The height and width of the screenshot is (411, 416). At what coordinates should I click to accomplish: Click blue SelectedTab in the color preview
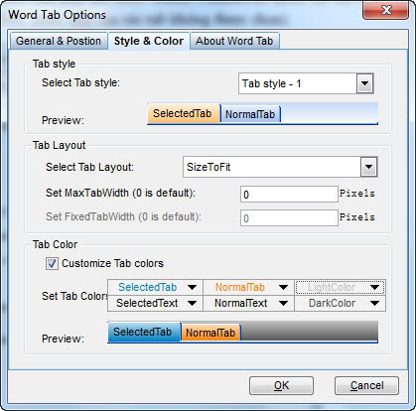tap(144, 332)
